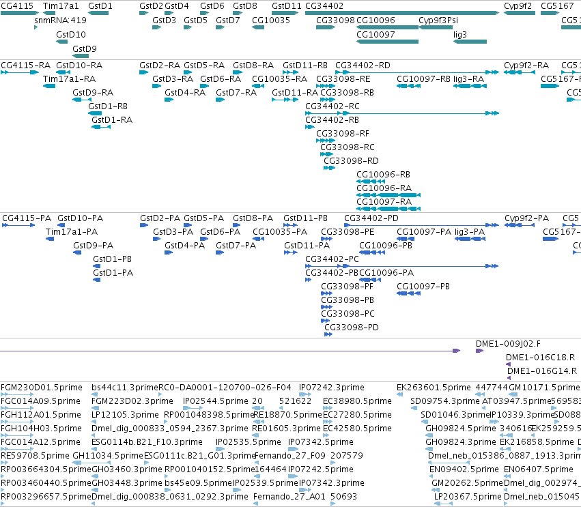Click the GstD10-RA transcript label
This screenshot has height=507, width=581.
point(79,66)
